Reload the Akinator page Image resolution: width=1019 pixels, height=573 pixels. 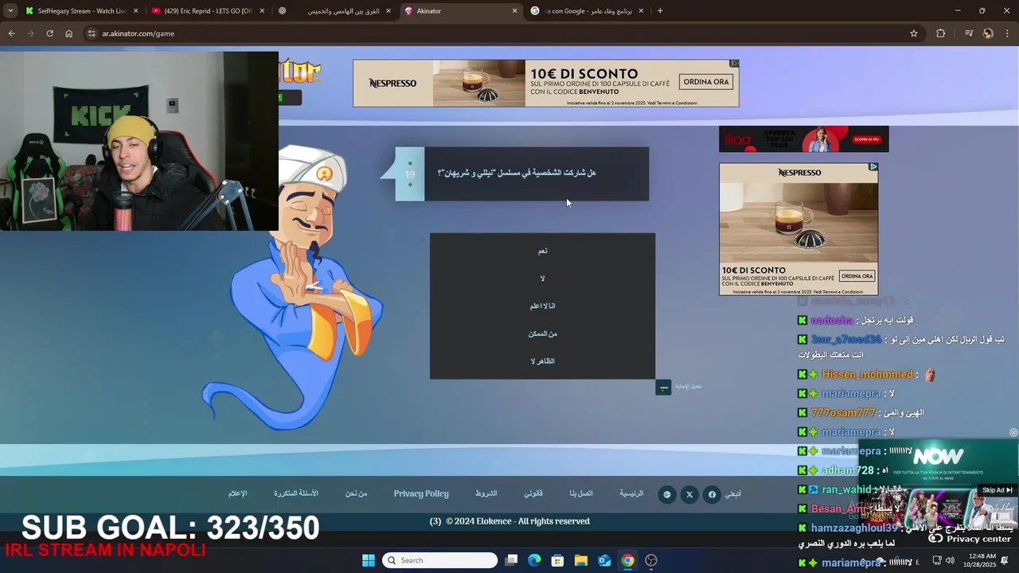tap(49, 33)
